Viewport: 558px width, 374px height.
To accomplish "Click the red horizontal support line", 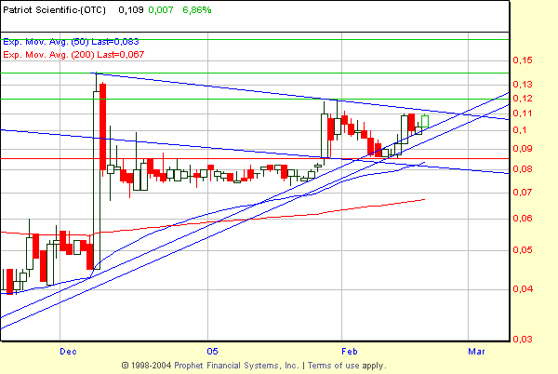I will point(186,158).
